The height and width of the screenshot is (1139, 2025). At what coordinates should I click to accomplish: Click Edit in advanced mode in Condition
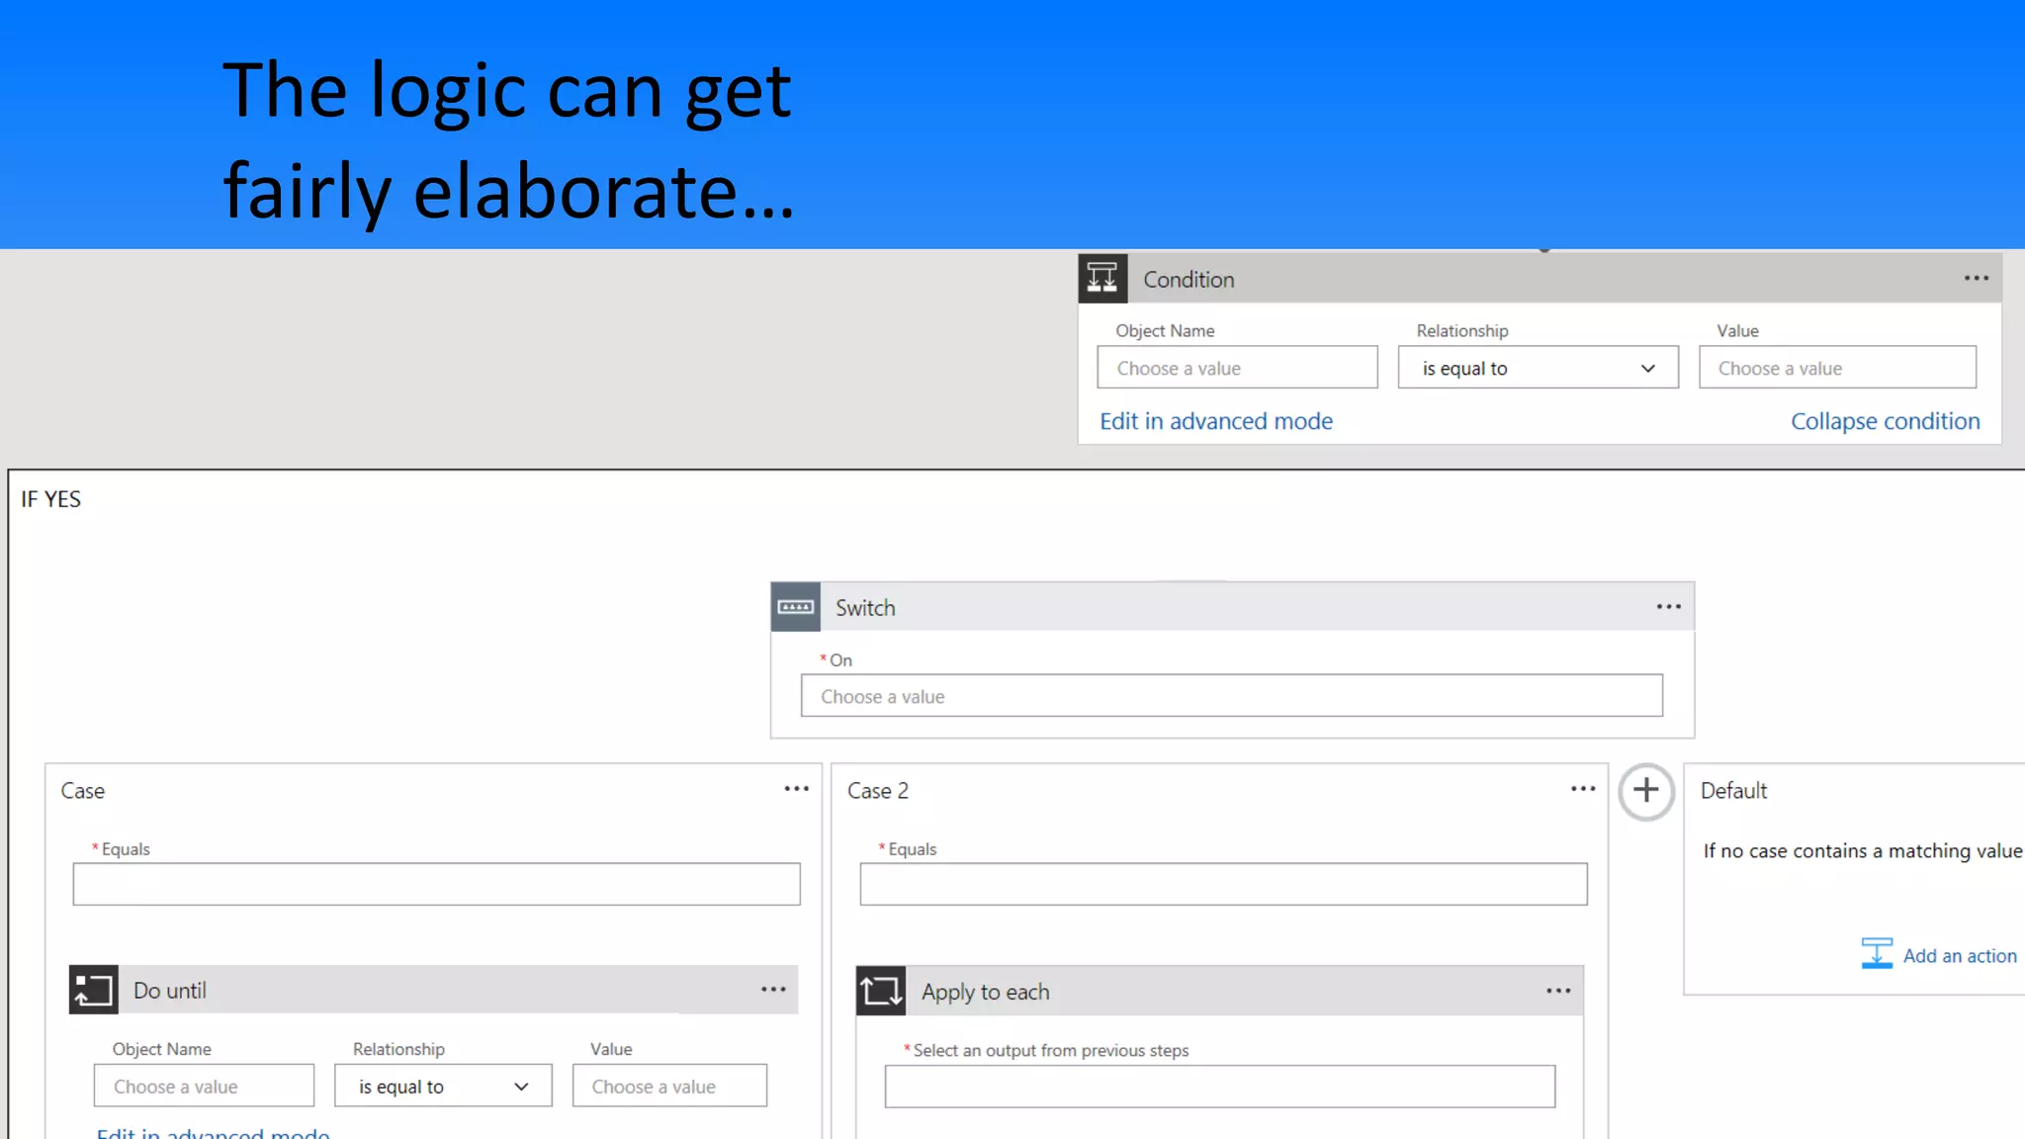(1215, 421)
